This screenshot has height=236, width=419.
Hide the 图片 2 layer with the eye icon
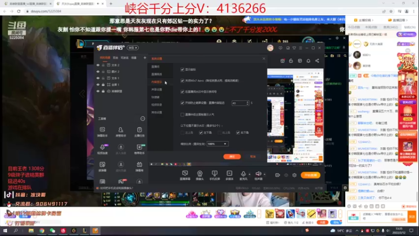click(98, 71)
